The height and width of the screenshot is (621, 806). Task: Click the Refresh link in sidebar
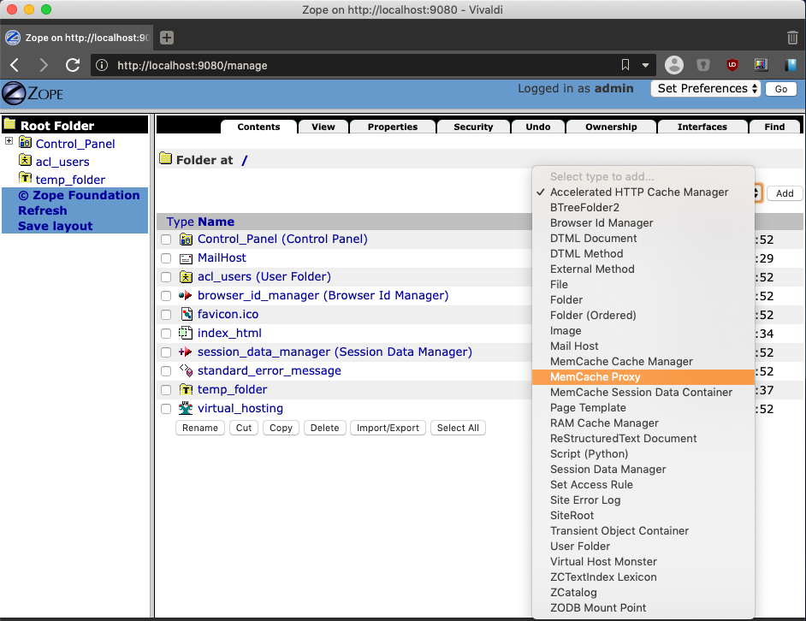[42, 210]
